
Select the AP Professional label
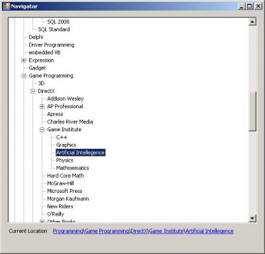[x=65, y=106]
